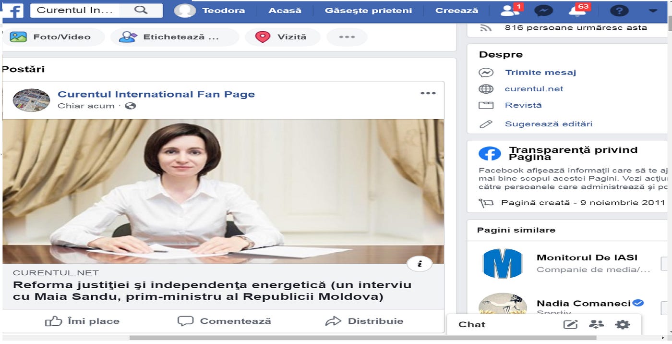Open Chat settings gear icon
This screenshot has height=344, width=672.
[x=623, y=325]
